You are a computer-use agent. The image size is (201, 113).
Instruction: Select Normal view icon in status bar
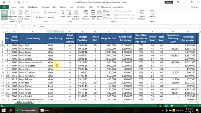point(160,106)
